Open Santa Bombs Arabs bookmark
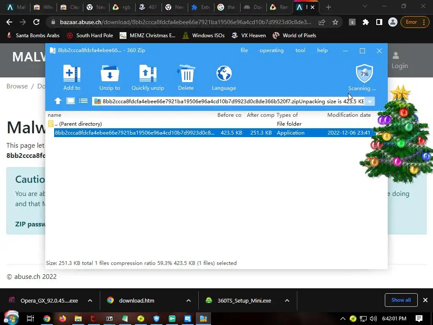This screenshot has height=325, width=433. pyautogui.click(x=33, y=36)
